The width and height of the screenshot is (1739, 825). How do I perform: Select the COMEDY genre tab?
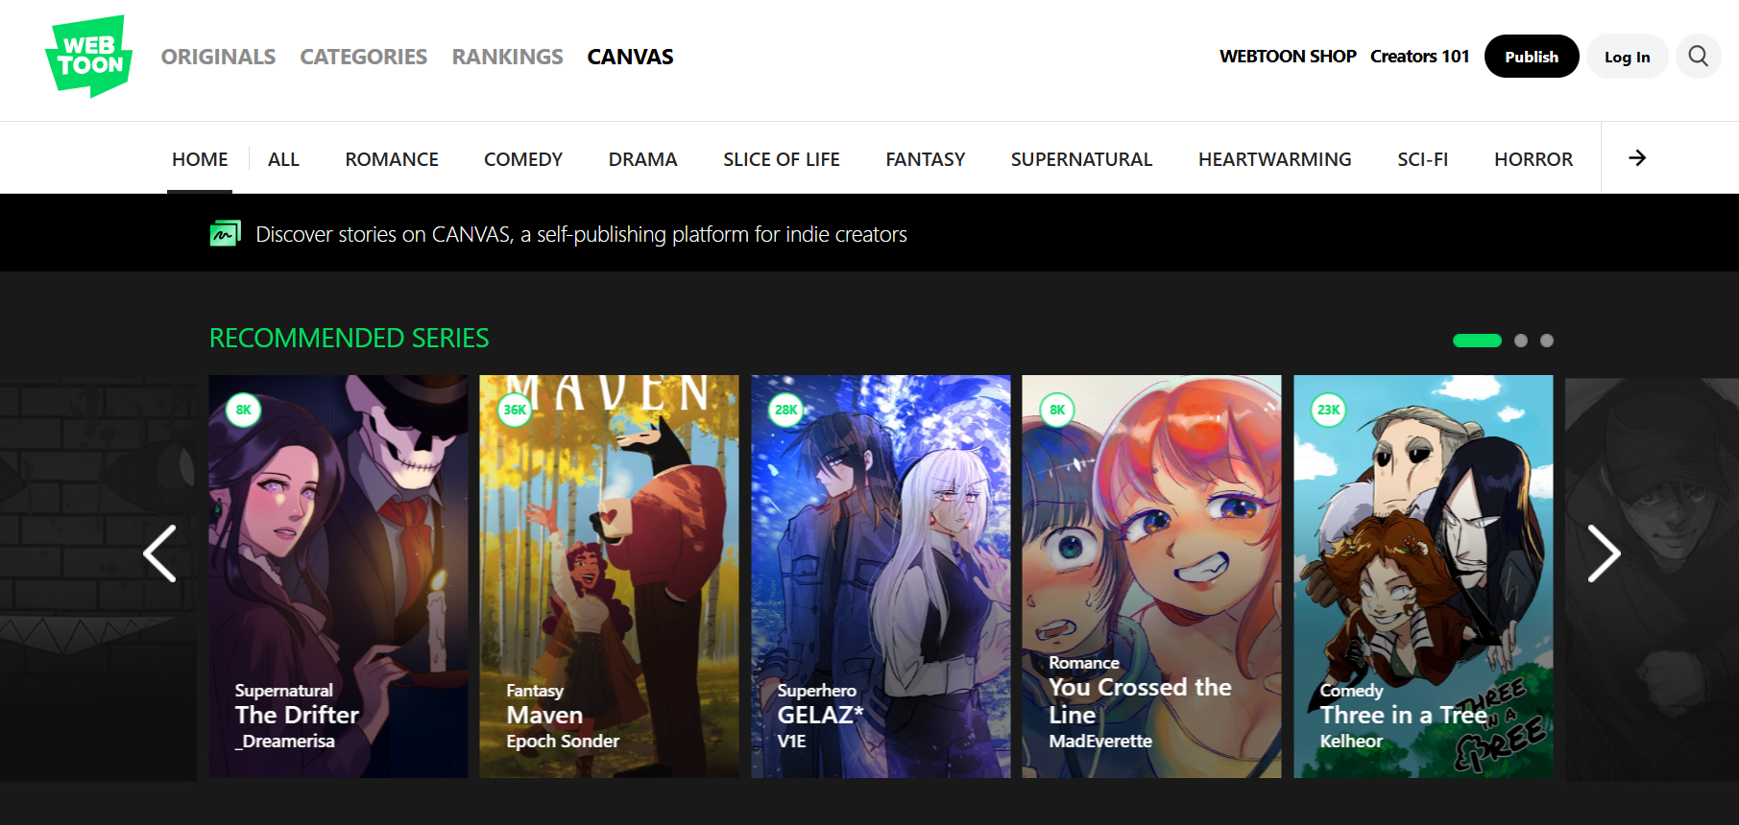pos(523,159)
